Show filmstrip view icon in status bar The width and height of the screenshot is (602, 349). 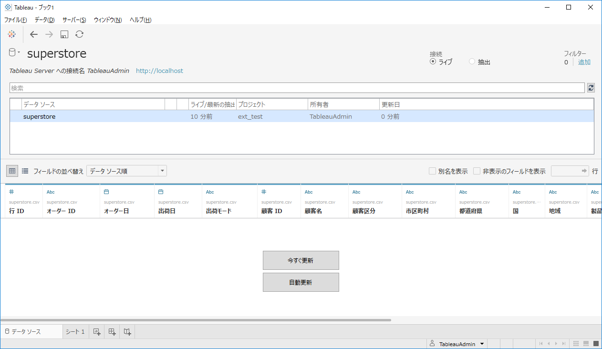coord(586,344)
